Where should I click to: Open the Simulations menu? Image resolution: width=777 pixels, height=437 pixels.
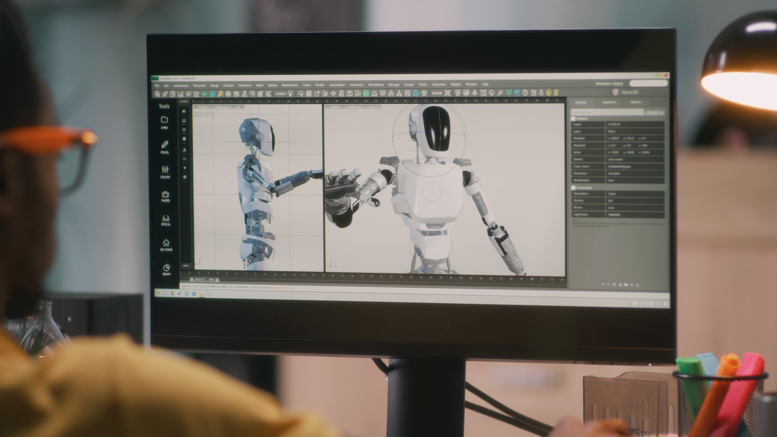click(x=376, y=85)
